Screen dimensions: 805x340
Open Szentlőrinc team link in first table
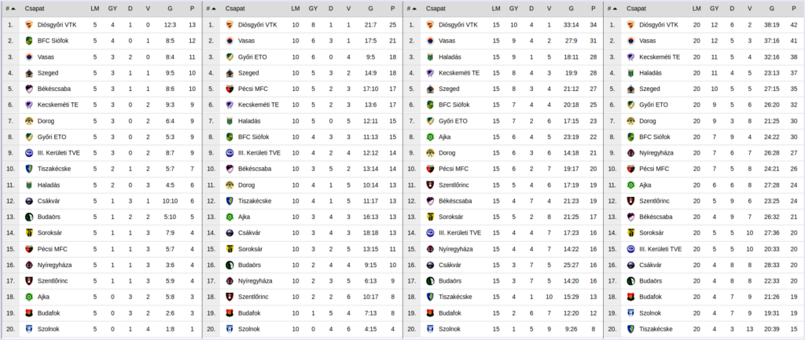[x=52, y=281]
